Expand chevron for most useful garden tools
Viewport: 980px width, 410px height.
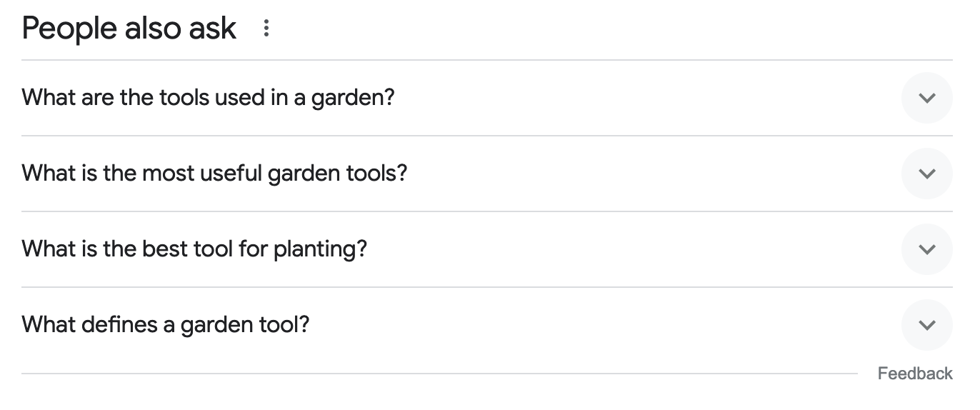coord(926,174)
